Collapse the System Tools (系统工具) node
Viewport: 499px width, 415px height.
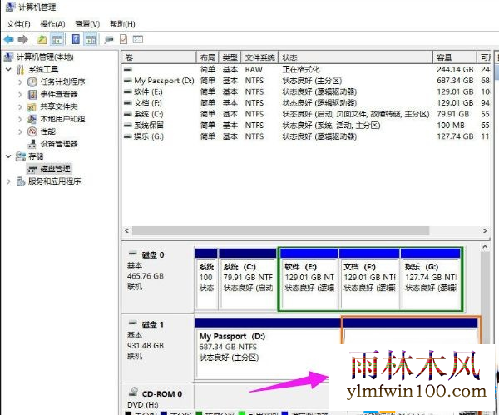(x=8, y=69)
